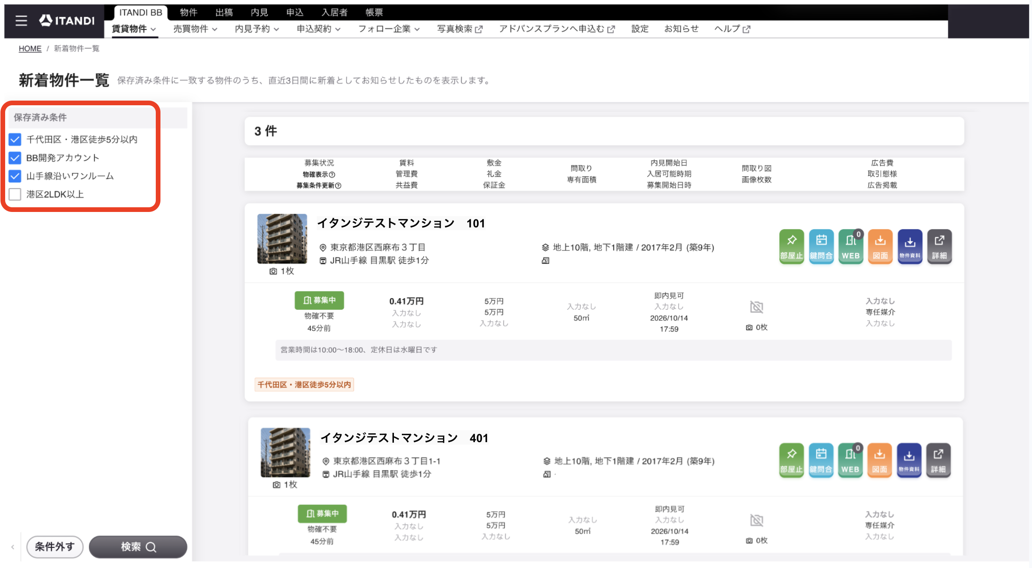Click the help icon beside 募集条件更新
This screenshot has width=1032, height=568.
tap(338, 186)
